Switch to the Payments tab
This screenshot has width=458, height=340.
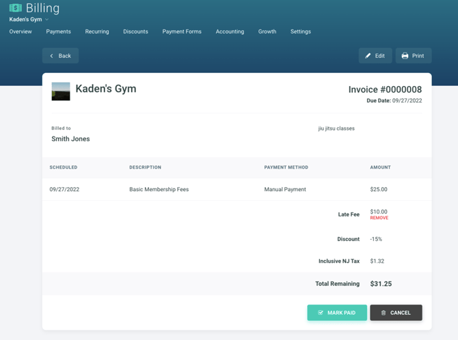pos(58,31)
